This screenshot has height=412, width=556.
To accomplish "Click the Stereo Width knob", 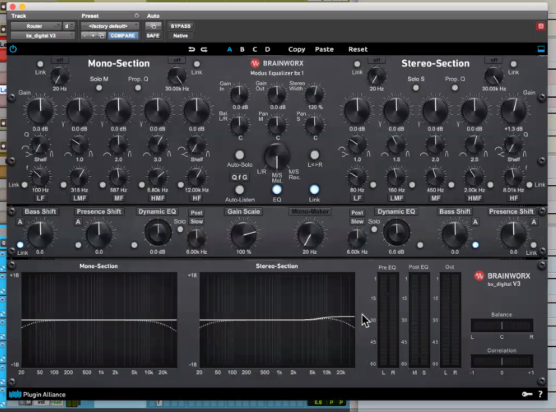I will click(314, 94).
